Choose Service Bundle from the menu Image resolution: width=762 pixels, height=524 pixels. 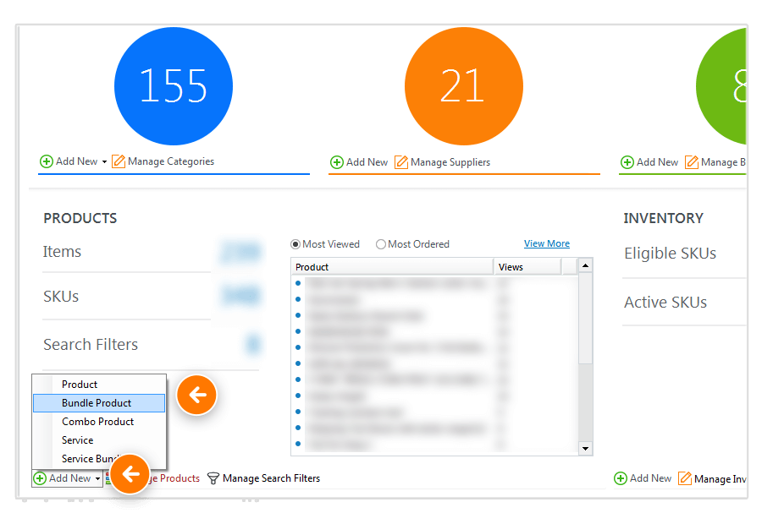(99, 458)
